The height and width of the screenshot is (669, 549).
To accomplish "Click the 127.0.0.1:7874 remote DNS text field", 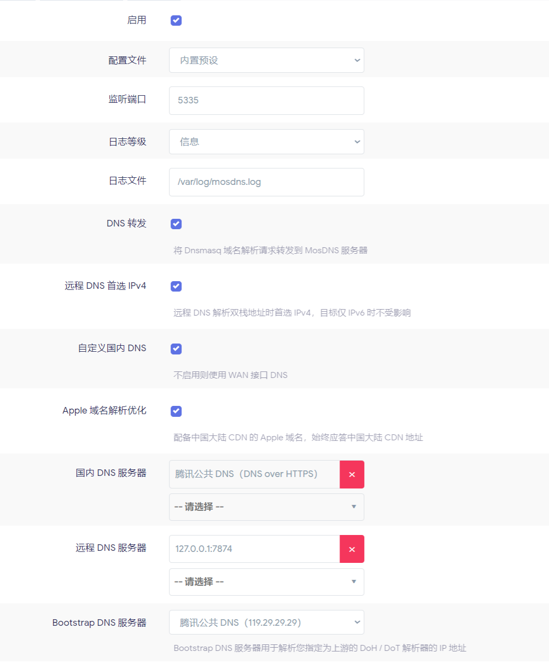I will [x=254, y=549].
